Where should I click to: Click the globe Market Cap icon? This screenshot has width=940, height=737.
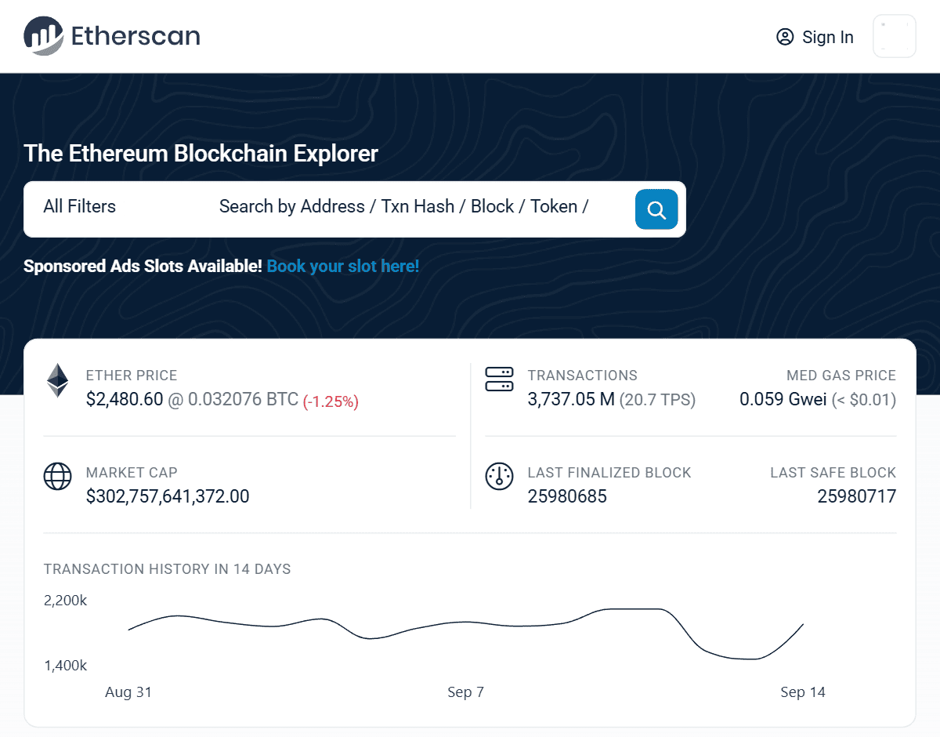point(57,476)
